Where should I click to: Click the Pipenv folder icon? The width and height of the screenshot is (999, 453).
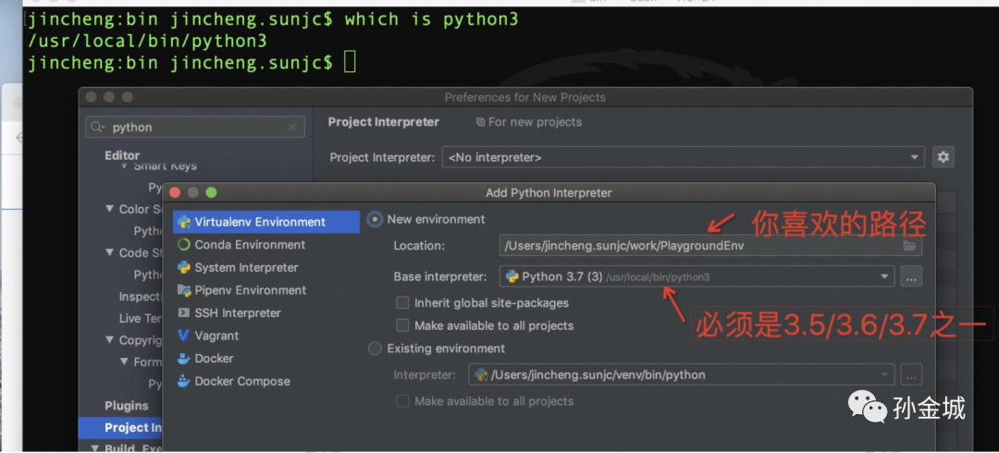[184, 290]
